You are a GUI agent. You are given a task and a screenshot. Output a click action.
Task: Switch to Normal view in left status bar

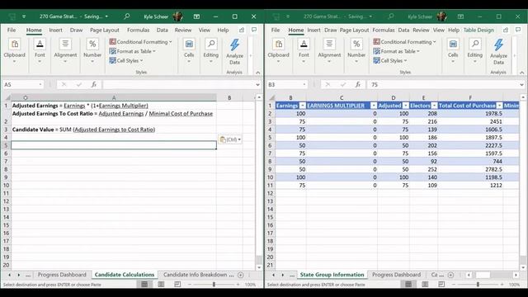click(x=144, y=285)
